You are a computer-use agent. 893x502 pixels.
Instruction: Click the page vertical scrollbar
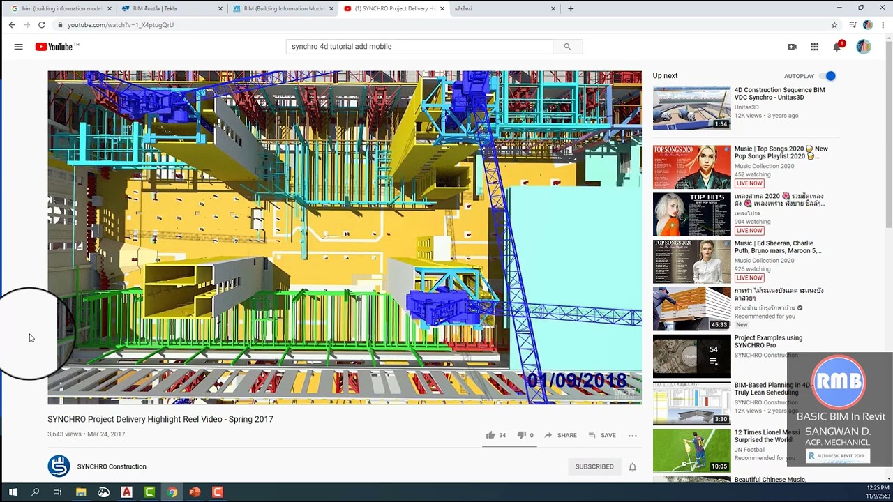pos(888,258)
